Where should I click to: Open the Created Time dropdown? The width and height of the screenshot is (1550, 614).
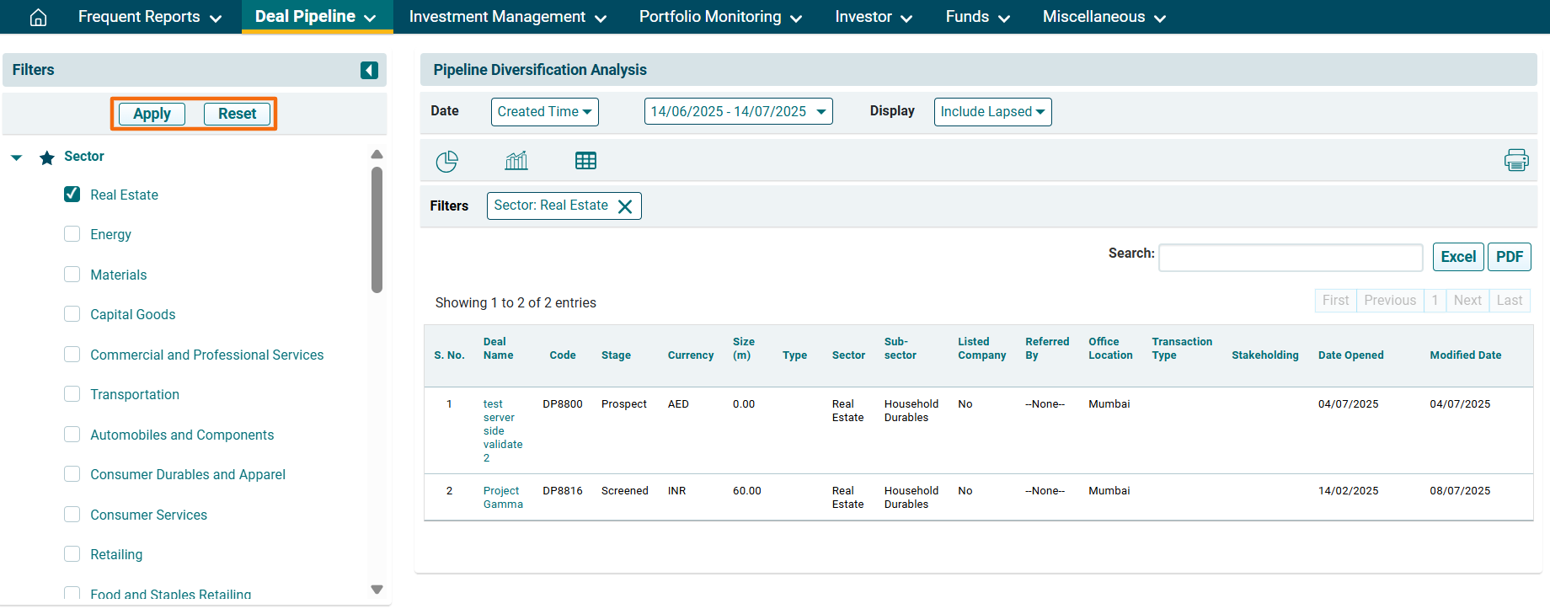(544, 112)
